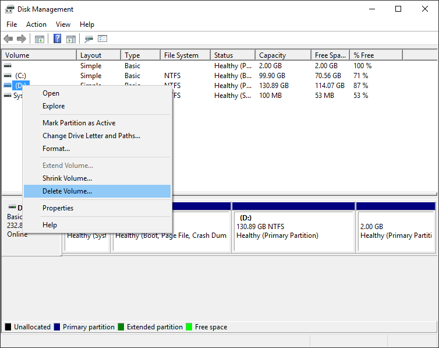Click the checklist settings toolbar icon
Viewport: 439px width, 348px height.
pyautogui.click(x=102, y=39)
